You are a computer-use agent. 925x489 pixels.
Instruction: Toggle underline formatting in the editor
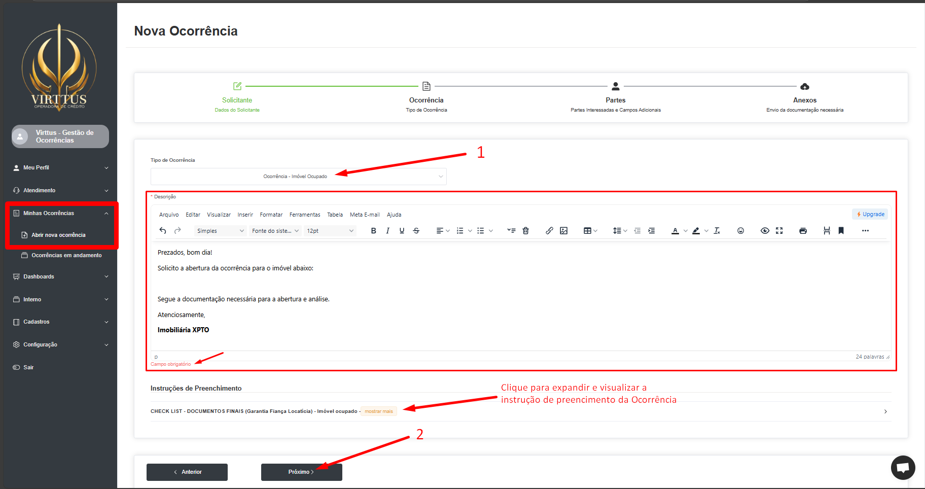pos(402,231)
